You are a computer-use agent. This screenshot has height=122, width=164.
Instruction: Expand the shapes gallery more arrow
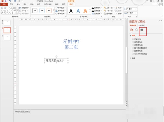[x=17, y=13]
